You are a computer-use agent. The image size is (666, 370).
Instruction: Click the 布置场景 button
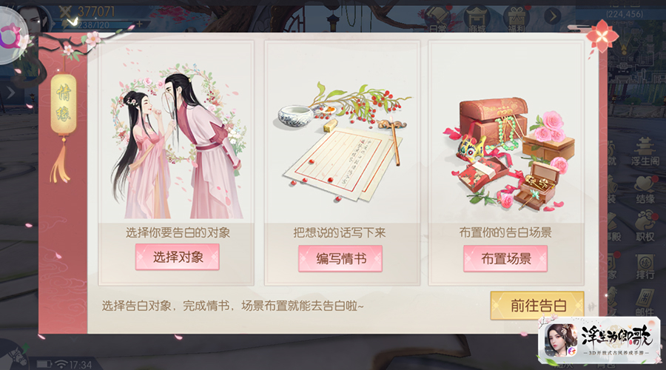pyautogui.click(x=505, y=258)
